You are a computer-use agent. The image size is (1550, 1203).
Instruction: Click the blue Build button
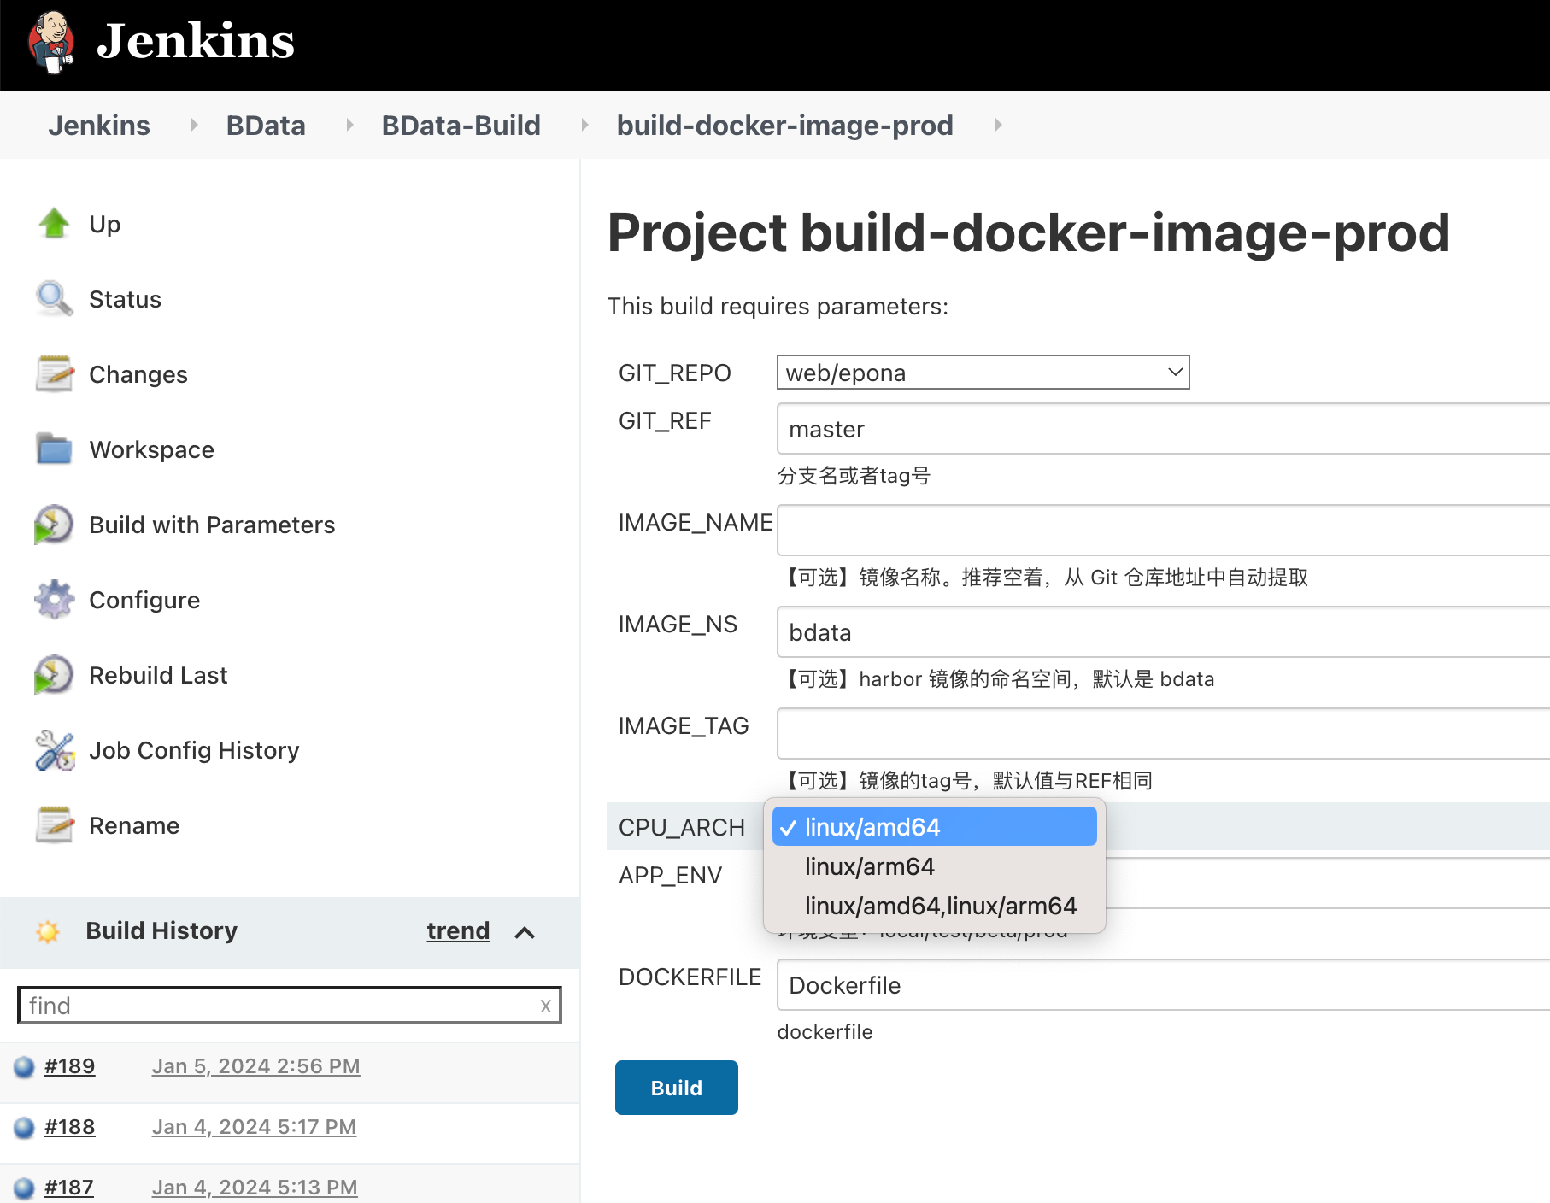[x=677, y=1088]
